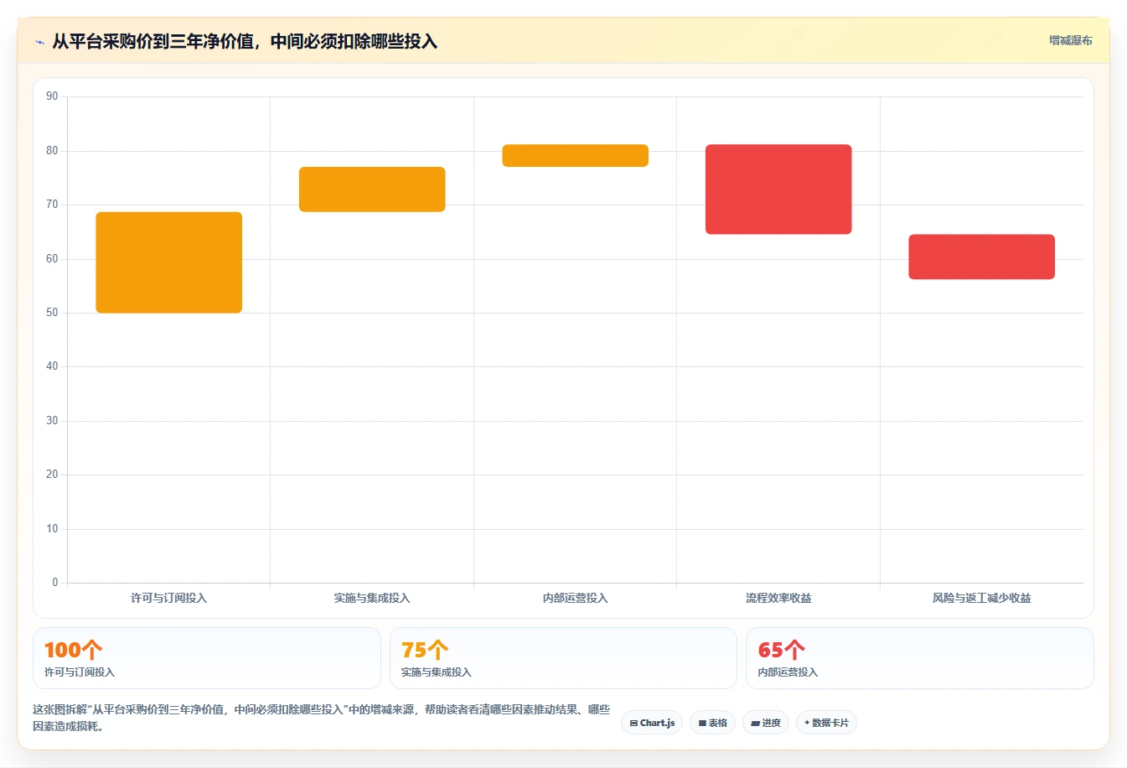Click the x-axis label 实施与集成投入
This screenshot has width=1127, height=768.
[x=372, y=598]
